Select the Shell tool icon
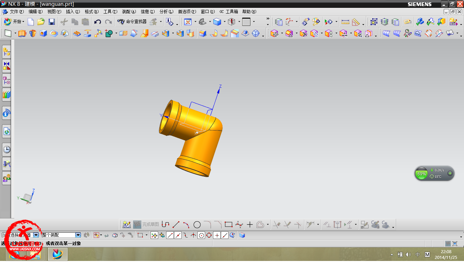 click(x=165, y=33)
